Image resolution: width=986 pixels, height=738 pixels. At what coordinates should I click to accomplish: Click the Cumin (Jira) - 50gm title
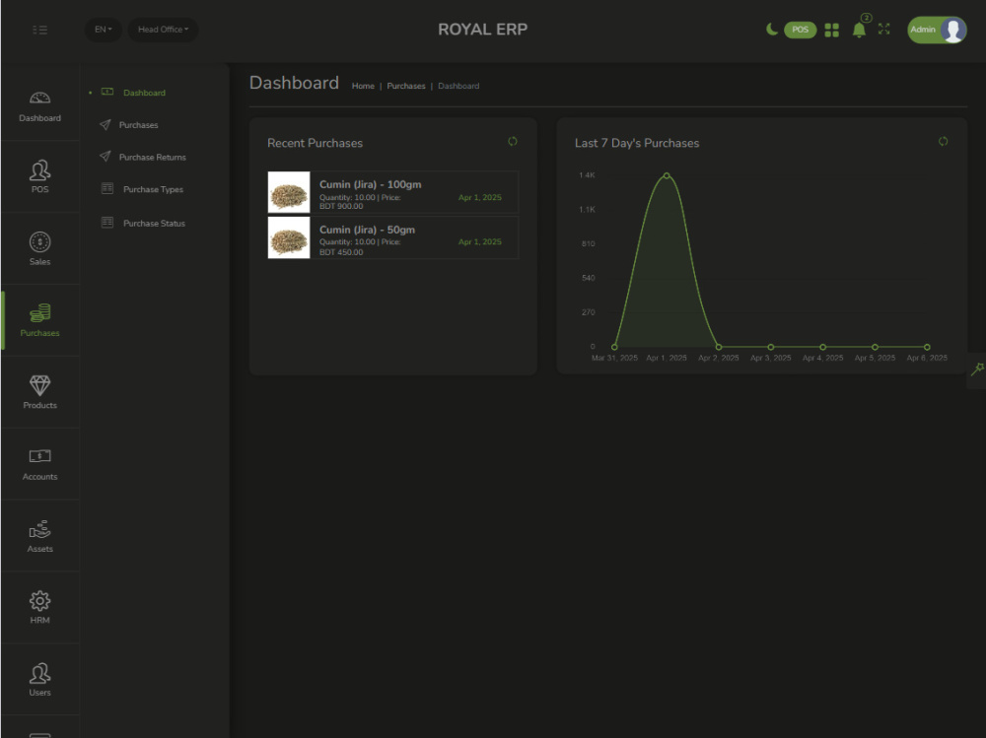click(367, 230)
